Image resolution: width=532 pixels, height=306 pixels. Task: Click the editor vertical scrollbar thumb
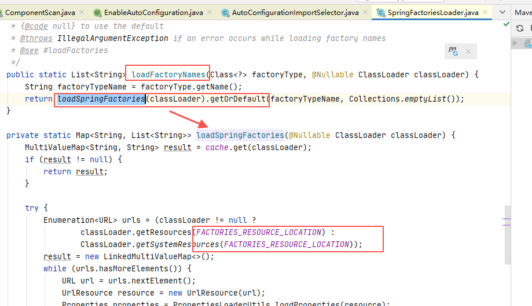click(x=508, y=234)
